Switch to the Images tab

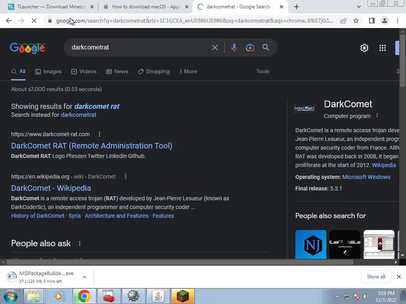click(x=48, y=72)
